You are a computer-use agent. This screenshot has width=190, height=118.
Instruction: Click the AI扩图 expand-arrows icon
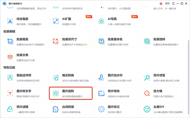point(56,21)
